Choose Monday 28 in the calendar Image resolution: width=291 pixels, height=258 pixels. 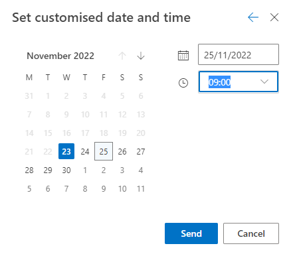click(x=29, y=170)
